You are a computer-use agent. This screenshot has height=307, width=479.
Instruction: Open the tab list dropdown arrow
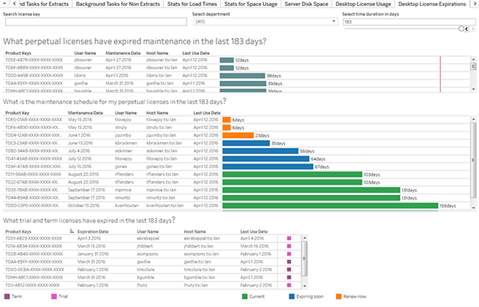pos(4,3)
